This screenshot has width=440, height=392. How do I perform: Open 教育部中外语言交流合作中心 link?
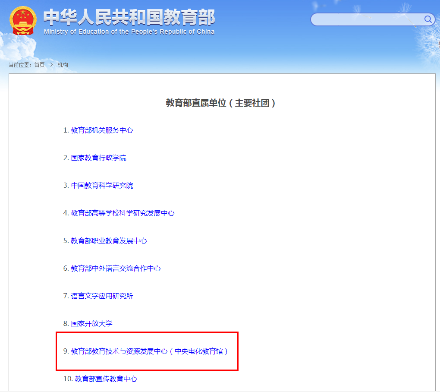[116, 268]
